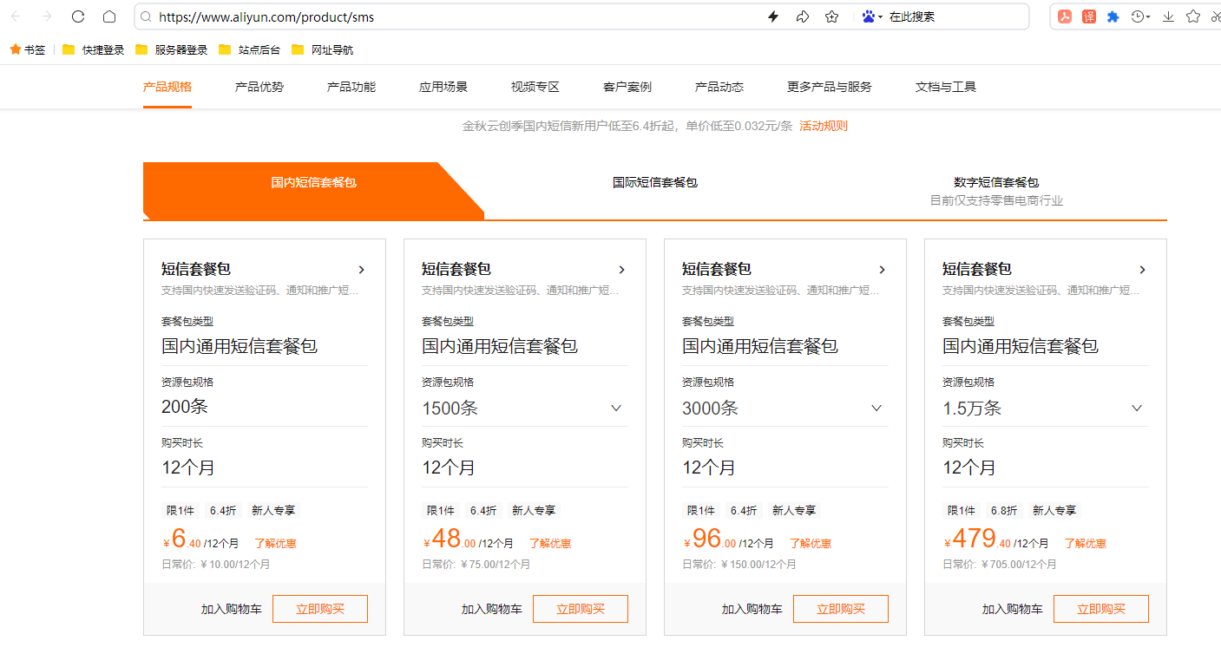Open the 服务器登录 bookmark folder
This screenshot has height=667, width=1221.
[x=172, y=49]
